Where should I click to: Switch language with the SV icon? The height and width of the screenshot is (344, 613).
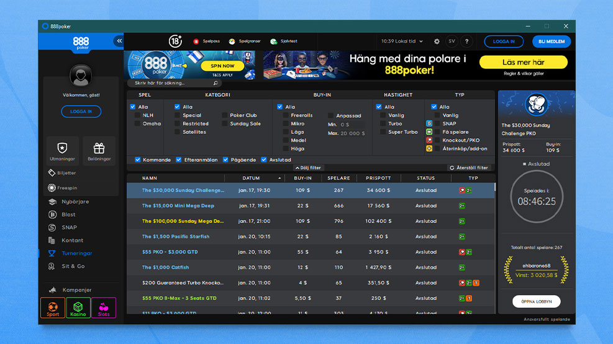coord(452,42)
